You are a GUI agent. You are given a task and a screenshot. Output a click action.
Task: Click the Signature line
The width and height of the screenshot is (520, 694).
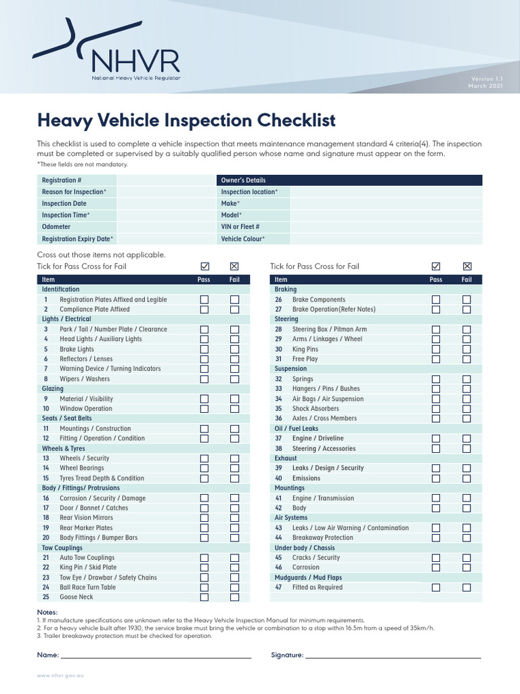pyautogui.click(x=393, y=655)
